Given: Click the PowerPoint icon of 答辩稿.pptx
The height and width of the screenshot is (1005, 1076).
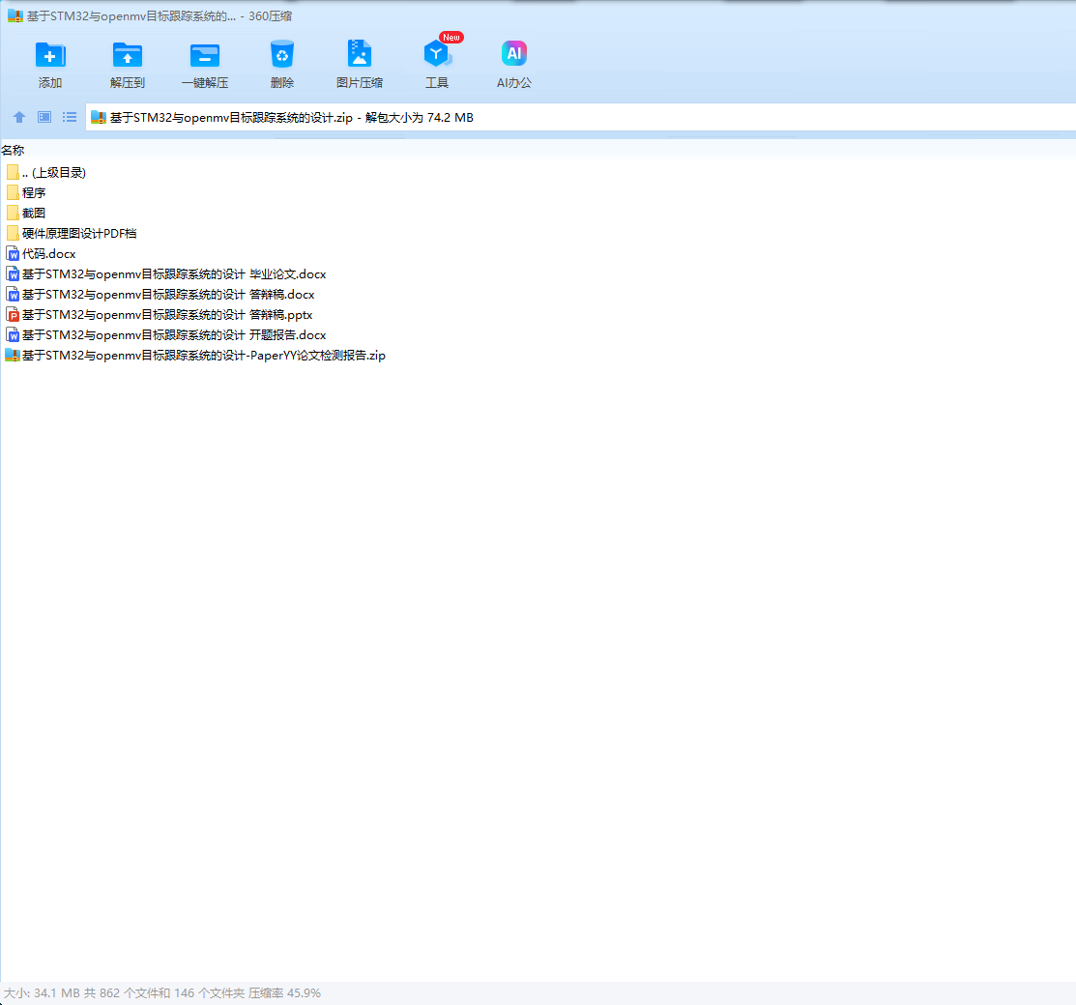Looking at the screenshot, I should 13,315.
